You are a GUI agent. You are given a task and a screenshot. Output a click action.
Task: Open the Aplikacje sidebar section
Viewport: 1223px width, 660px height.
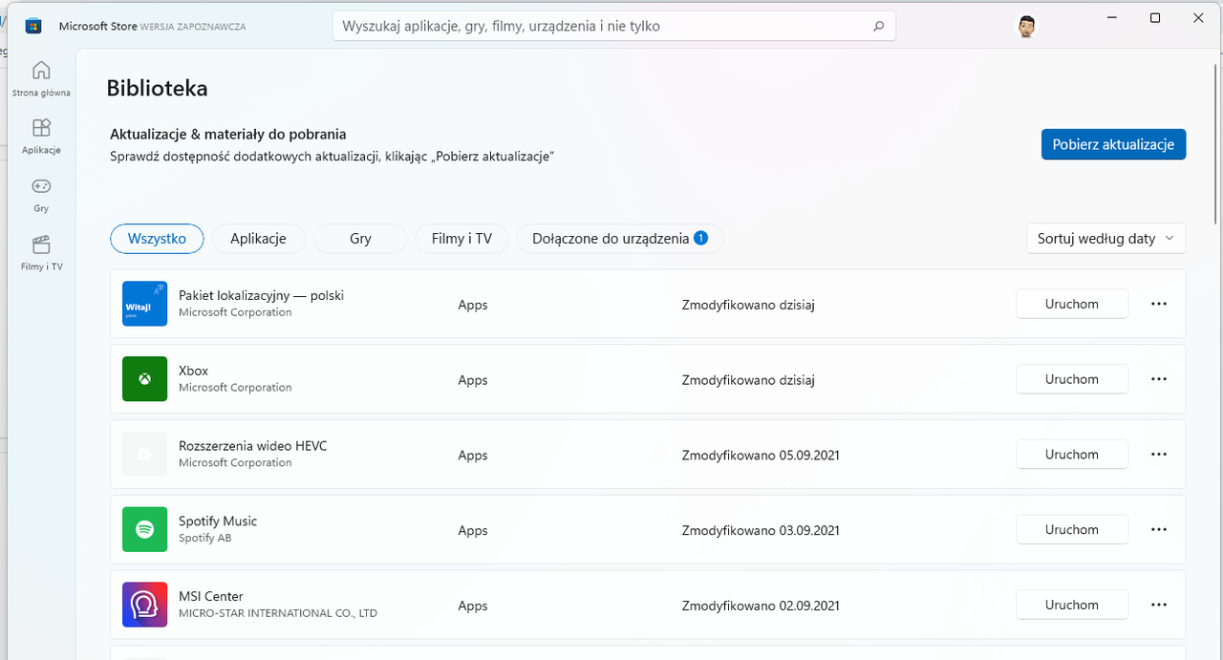(x=41, y=137)
